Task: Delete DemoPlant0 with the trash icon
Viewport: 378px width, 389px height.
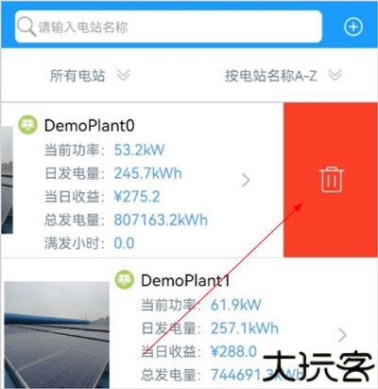Action: tap(332, 180)
